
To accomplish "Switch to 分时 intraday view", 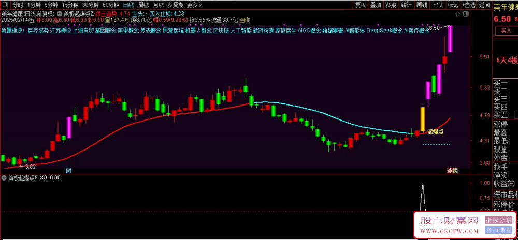I will 18,5.
